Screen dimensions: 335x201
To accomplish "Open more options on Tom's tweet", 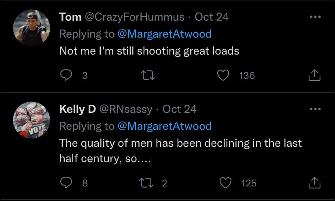I will point(314,17).
